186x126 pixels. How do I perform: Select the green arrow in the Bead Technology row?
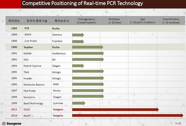[x=79, y=103]
